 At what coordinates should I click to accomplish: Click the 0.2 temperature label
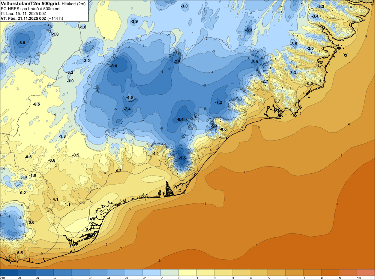pos(23,193)
